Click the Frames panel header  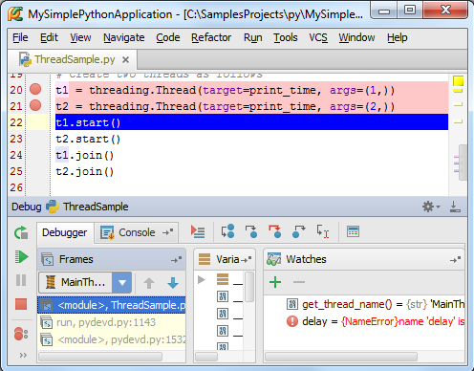point(112,259)
